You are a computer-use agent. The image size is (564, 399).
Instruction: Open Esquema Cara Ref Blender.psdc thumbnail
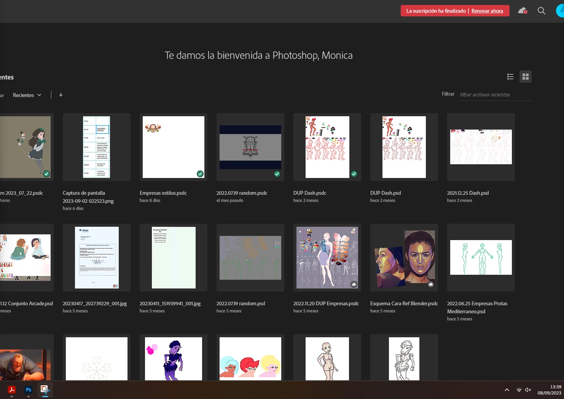pos(404,258)
